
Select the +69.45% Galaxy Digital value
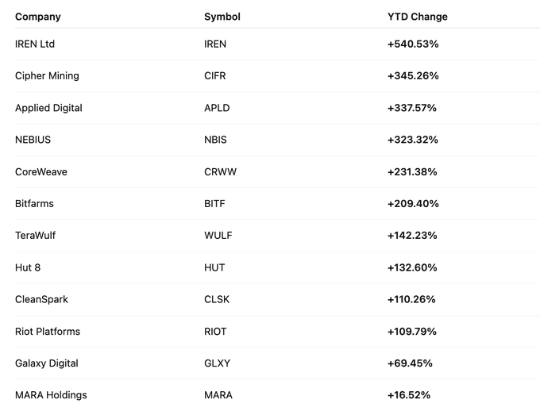[410, 363]
